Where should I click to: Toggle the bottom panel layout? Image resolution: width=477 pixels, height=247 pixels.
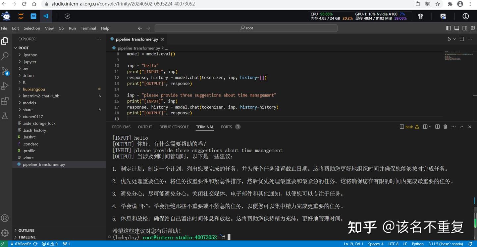coord(456,28)
